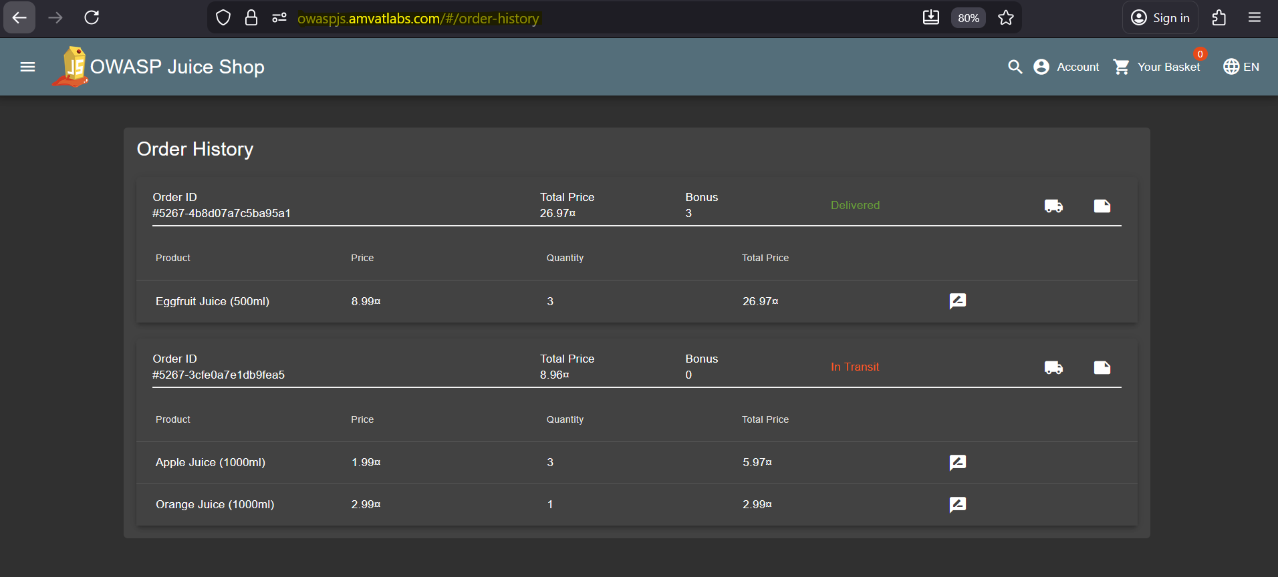Open the side navigation hamburger menu
This screenshot has width=1278, height=577.
tap(27, 67)
